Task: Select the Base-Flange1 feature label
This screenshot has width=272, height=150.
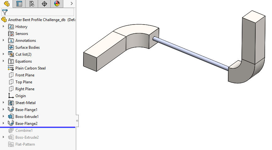Action: point(26,110)
